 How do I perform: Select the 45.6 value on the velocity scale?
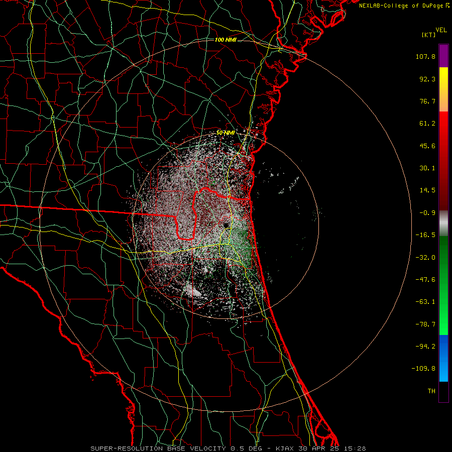(x=427, y=146)
